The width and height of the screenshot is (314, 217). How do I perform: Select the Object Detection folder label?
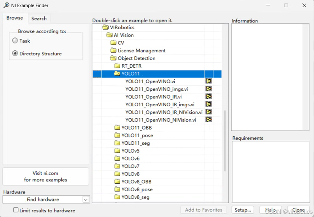click(136, 59)
